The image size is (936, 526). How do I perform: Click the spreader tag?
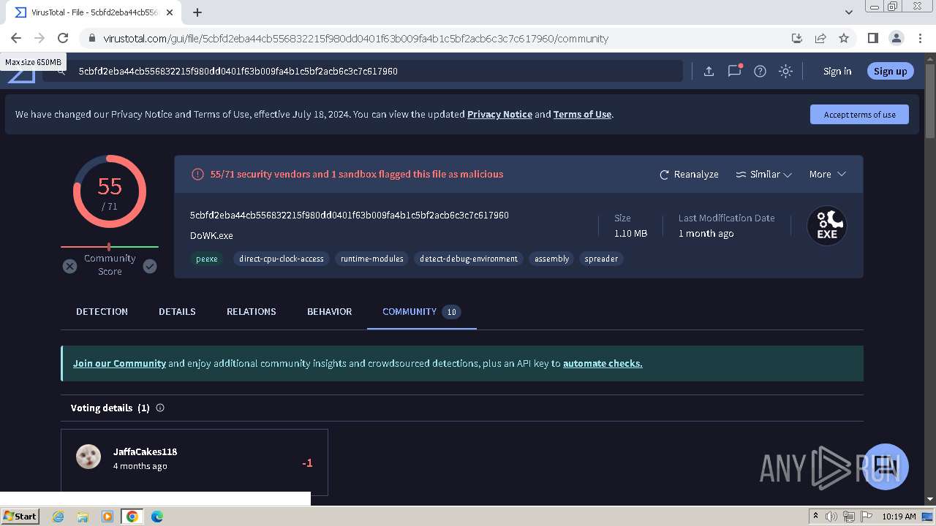point(601,259)
